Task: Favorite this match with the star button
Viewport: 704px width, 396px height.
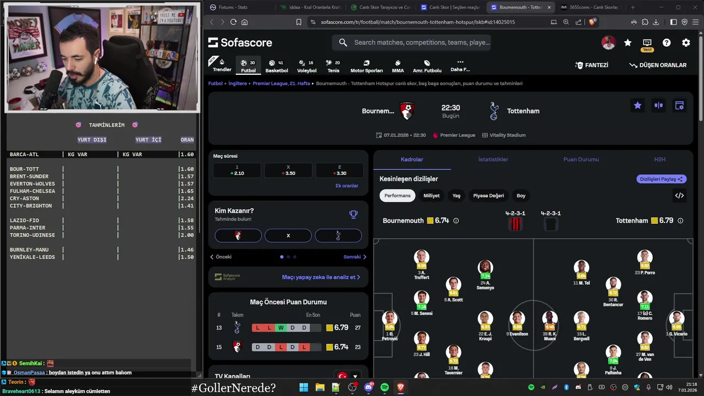Action: pyautogui.click(x=637, y=106)
